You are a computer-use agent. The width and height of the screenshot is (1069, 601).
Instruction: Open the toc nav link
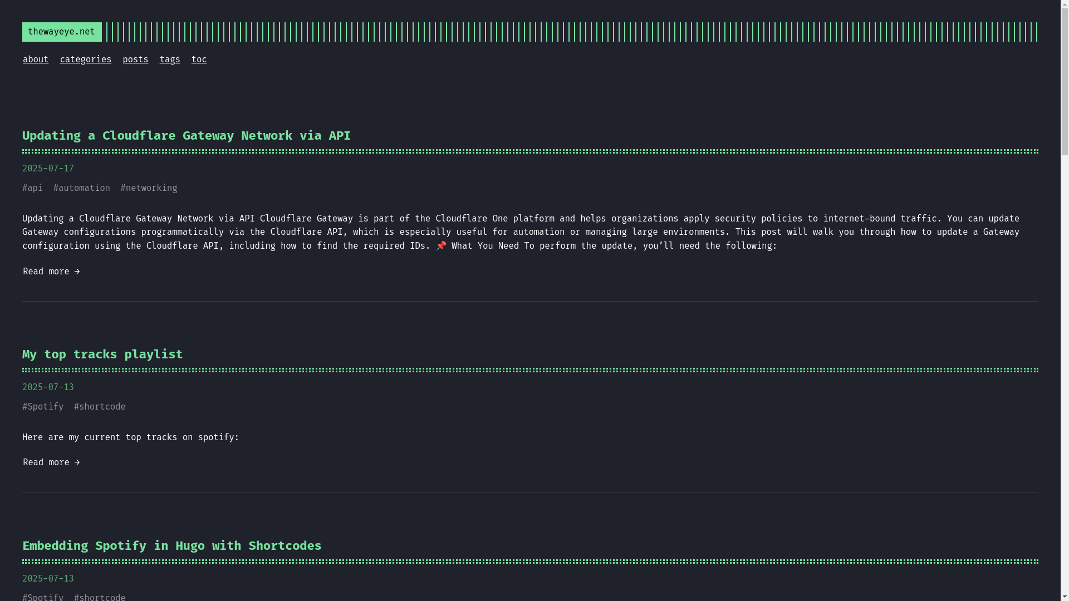[199, 60]
